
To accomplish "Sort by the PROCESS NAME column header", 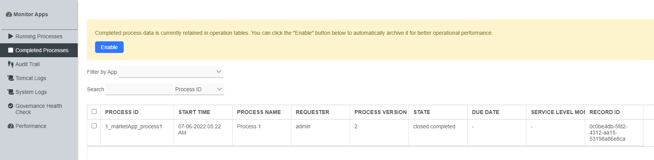I will (259, 112).
